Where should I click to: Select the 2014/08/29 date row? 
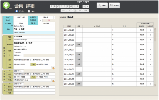tap(69, 35)
